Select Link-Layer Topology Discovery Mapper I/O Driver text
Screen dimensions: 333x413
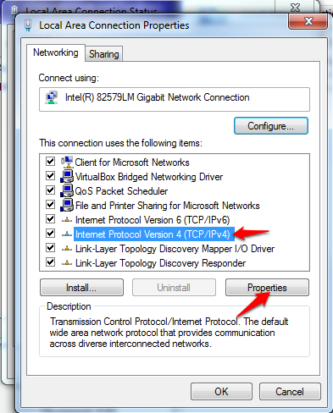pos(175,249)
